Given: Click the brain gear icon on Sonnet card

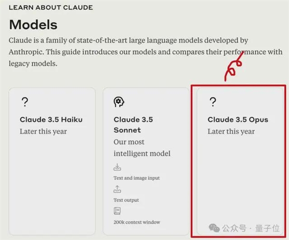Looking at the screenshot, I should point(119,102).
